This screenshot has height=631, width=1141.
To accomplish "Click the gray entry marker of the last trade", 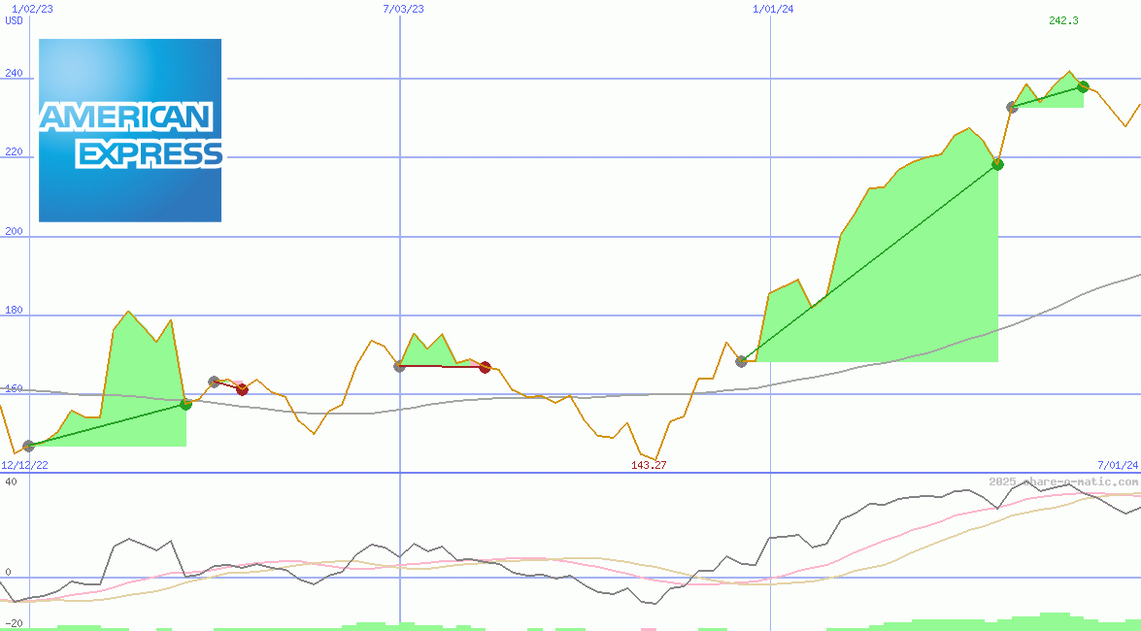I will 1012,107.
